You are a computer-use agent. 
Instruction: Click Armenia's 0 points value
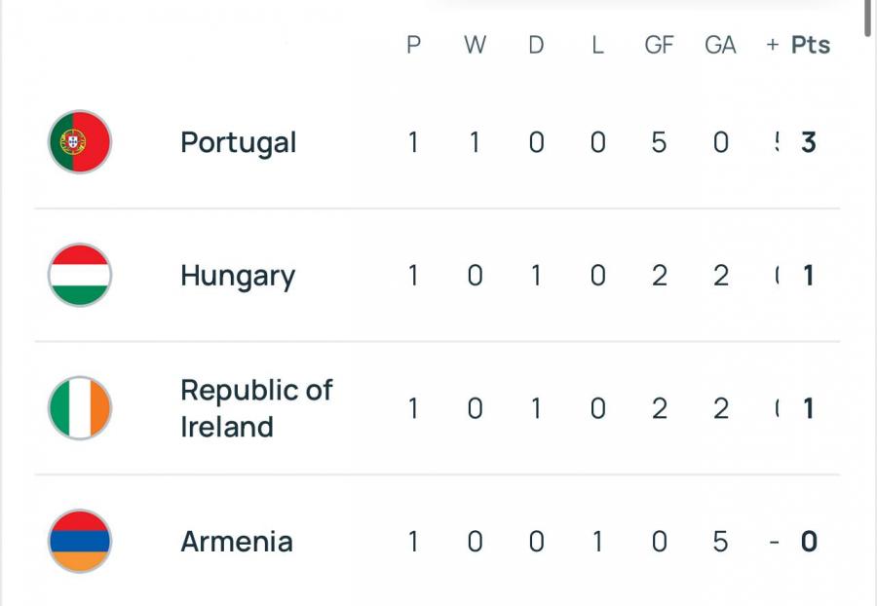click(809, 542)
